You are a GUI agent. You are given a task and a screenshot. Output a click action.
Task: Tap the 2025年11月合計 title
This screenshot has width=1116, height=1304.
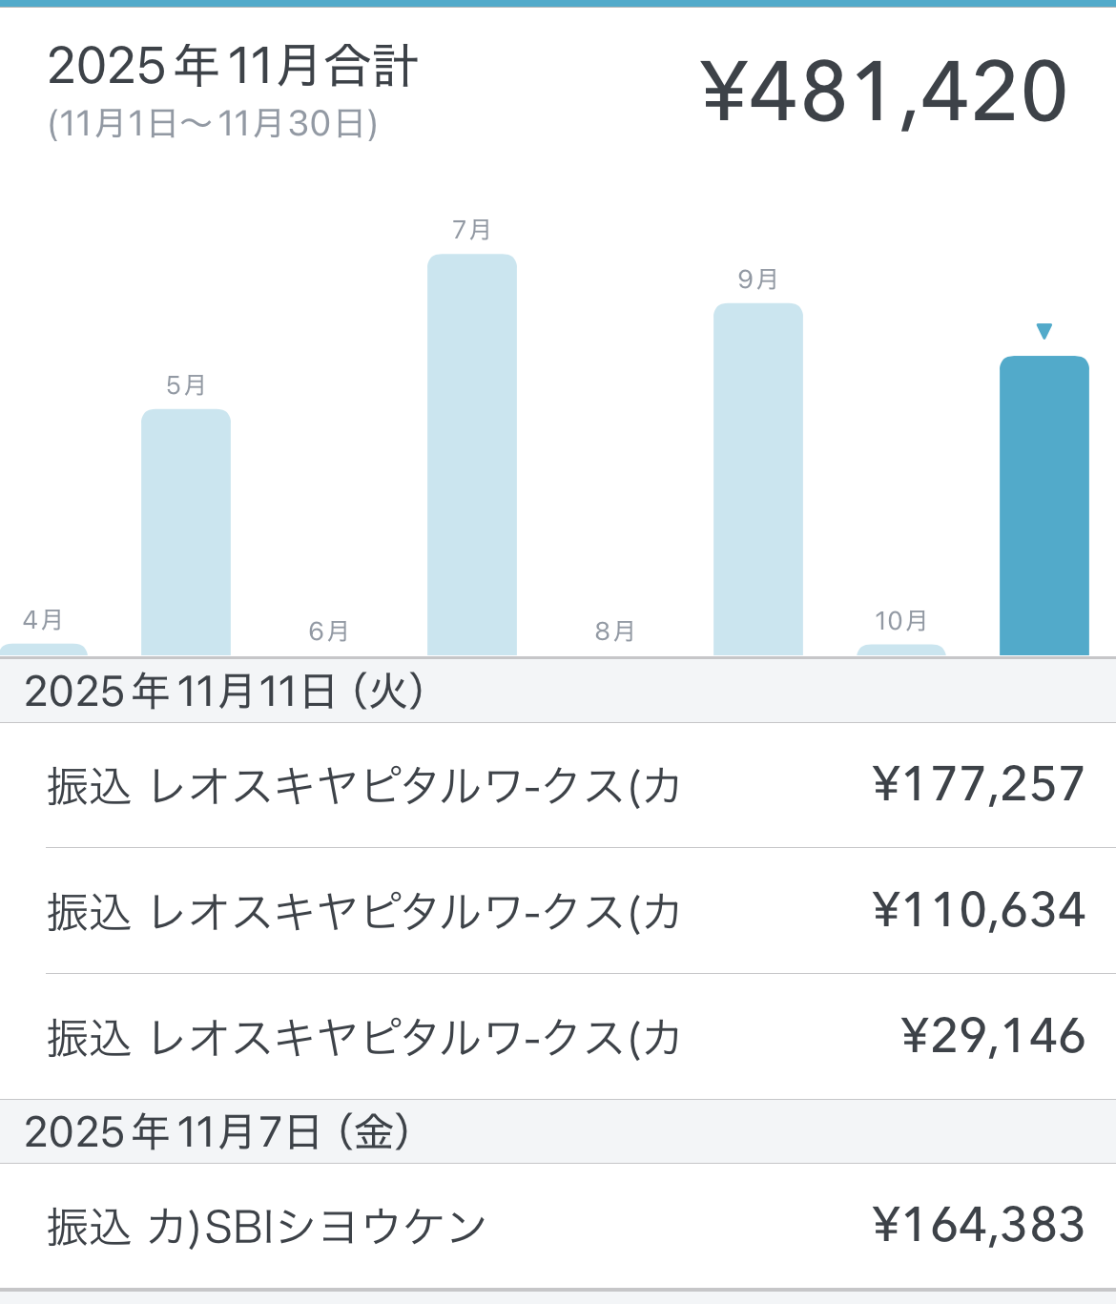pyautogui.click(x=233, y=67)
